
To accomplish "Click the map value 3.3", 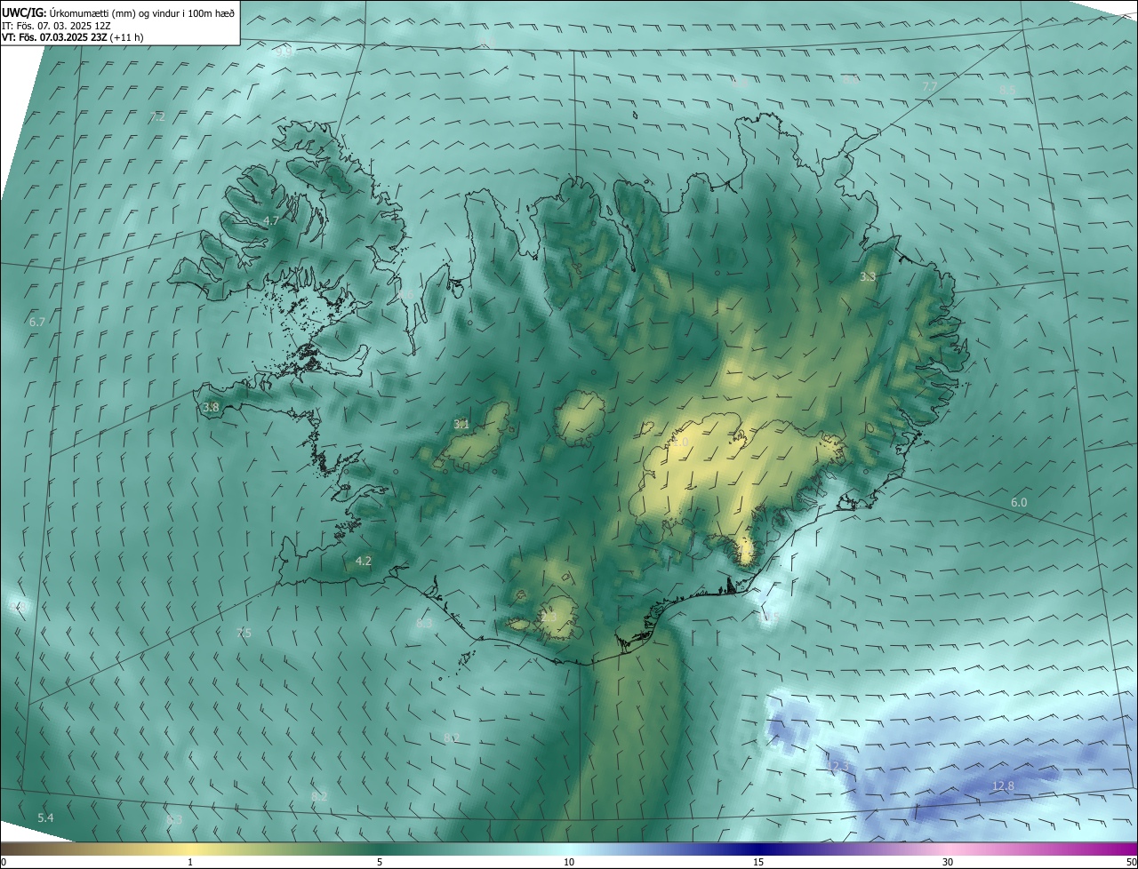I will (x=868, y=276).
